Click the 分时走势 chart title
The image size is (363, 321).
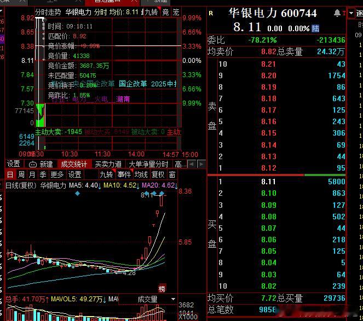point(48,12)
